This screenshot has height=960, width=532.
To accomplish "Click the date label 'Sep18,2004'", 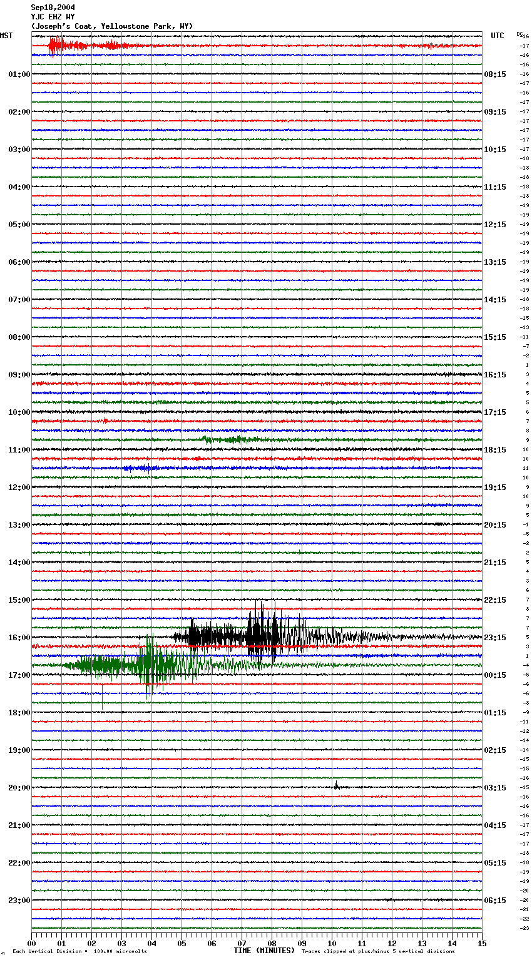I will 53,8.
